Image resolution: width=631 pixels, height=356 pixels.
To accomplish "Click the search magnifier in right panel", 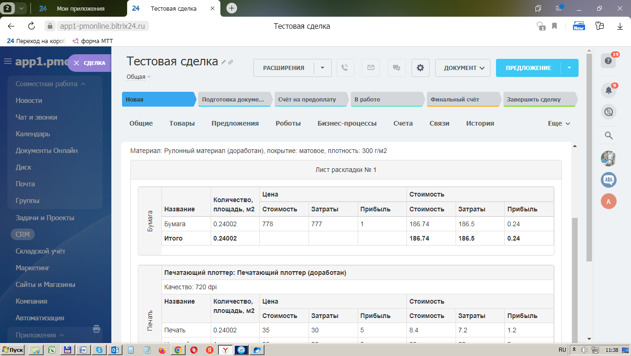I will (x=609, y=135).
